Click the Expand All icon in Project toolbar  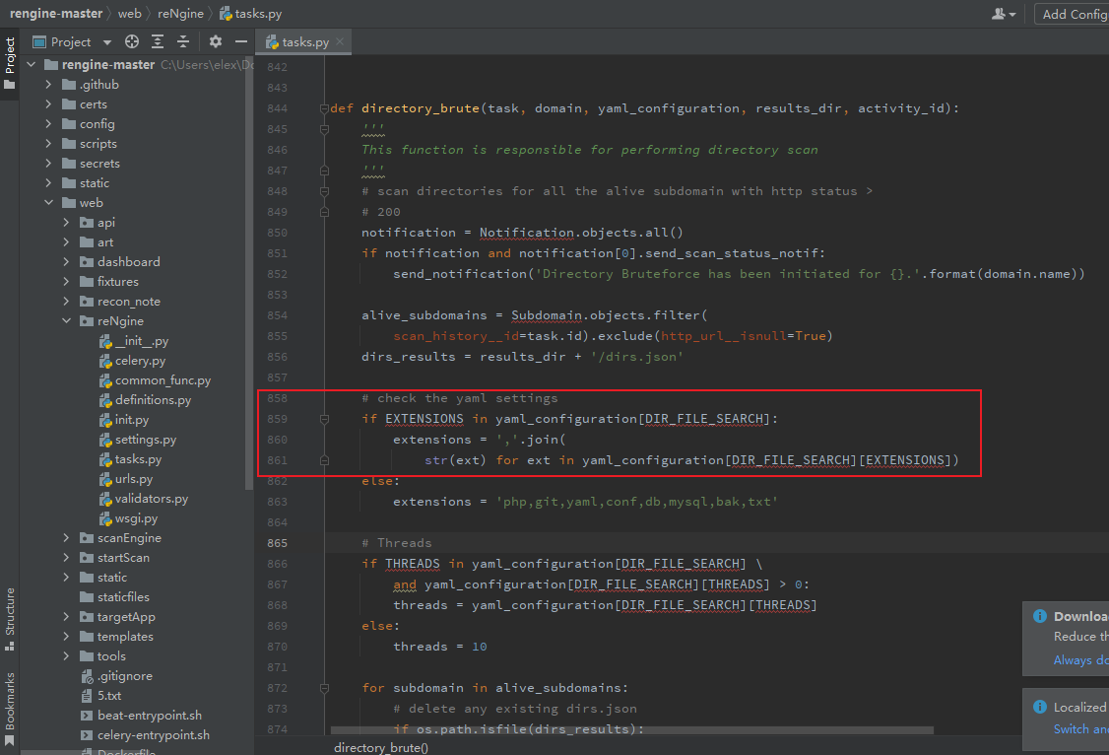point(158,41)
